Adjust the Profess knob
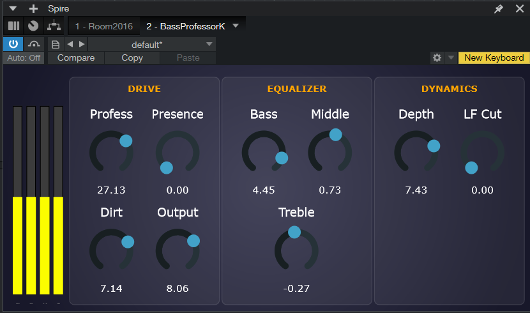The height and width of the screenshot is (313, 530). point(111,152)
